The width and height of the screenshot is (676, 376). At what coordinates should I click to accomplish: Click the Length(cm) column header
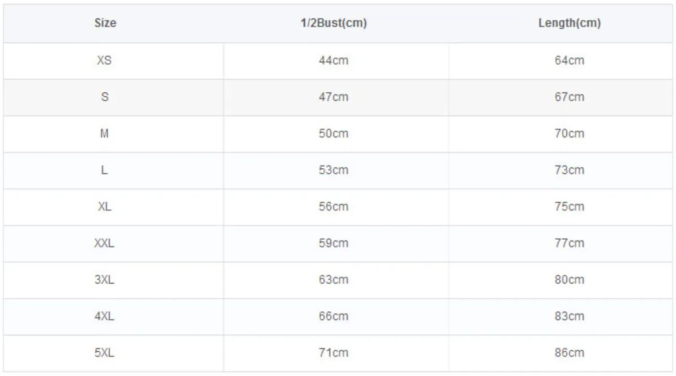click(x=569, y=24)
